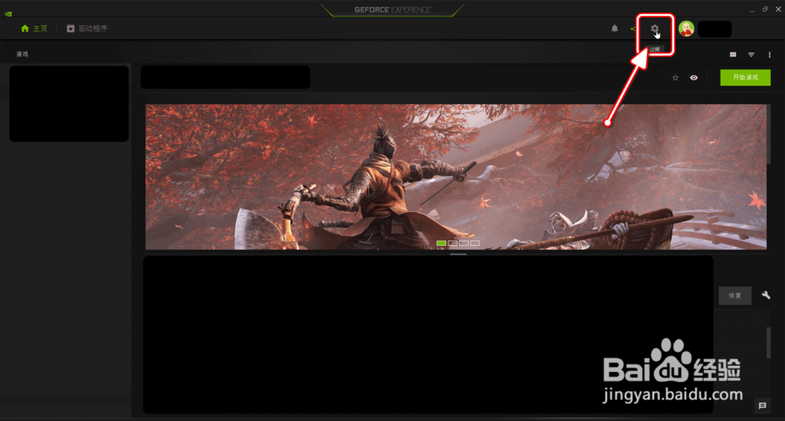The image size is (785, 421).
Task: Jump to the last carousel slide indicator
Action: [475, 243]
